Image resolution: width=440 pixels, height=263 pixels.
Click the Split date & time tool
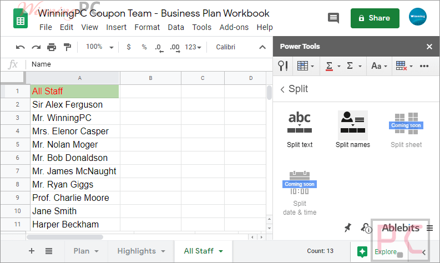click(x=300, y=193)
